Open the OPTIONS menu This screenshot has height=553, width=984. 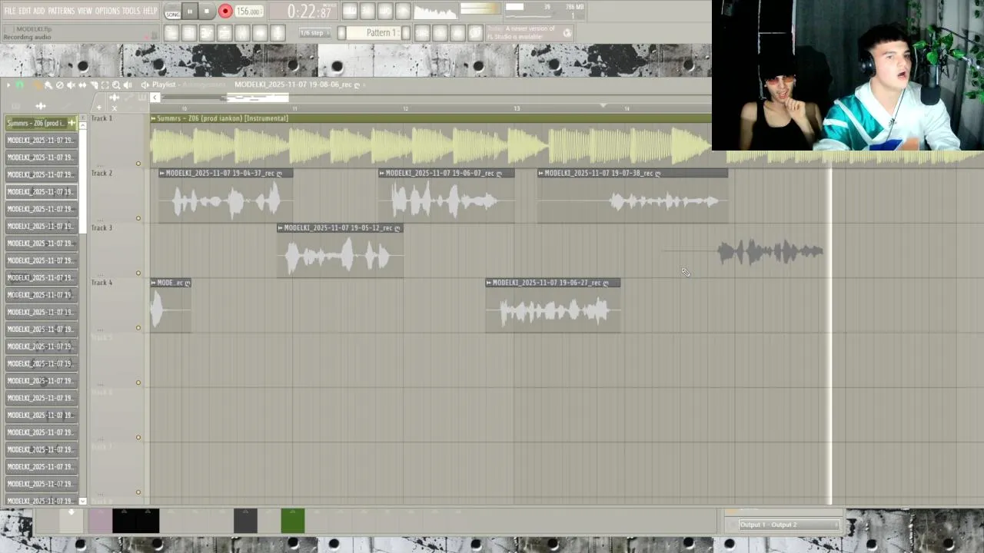(108, 11)
